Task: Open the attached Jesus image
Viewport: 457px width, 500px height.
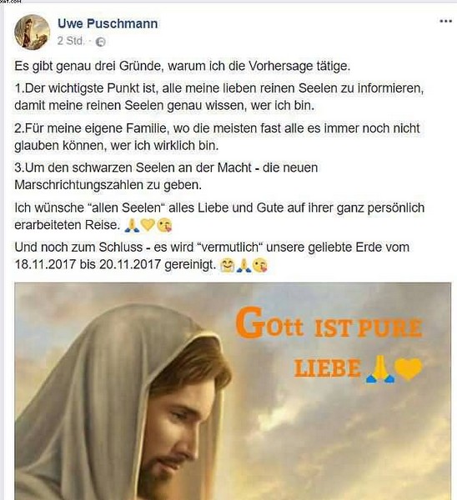Action: point(233,391)
